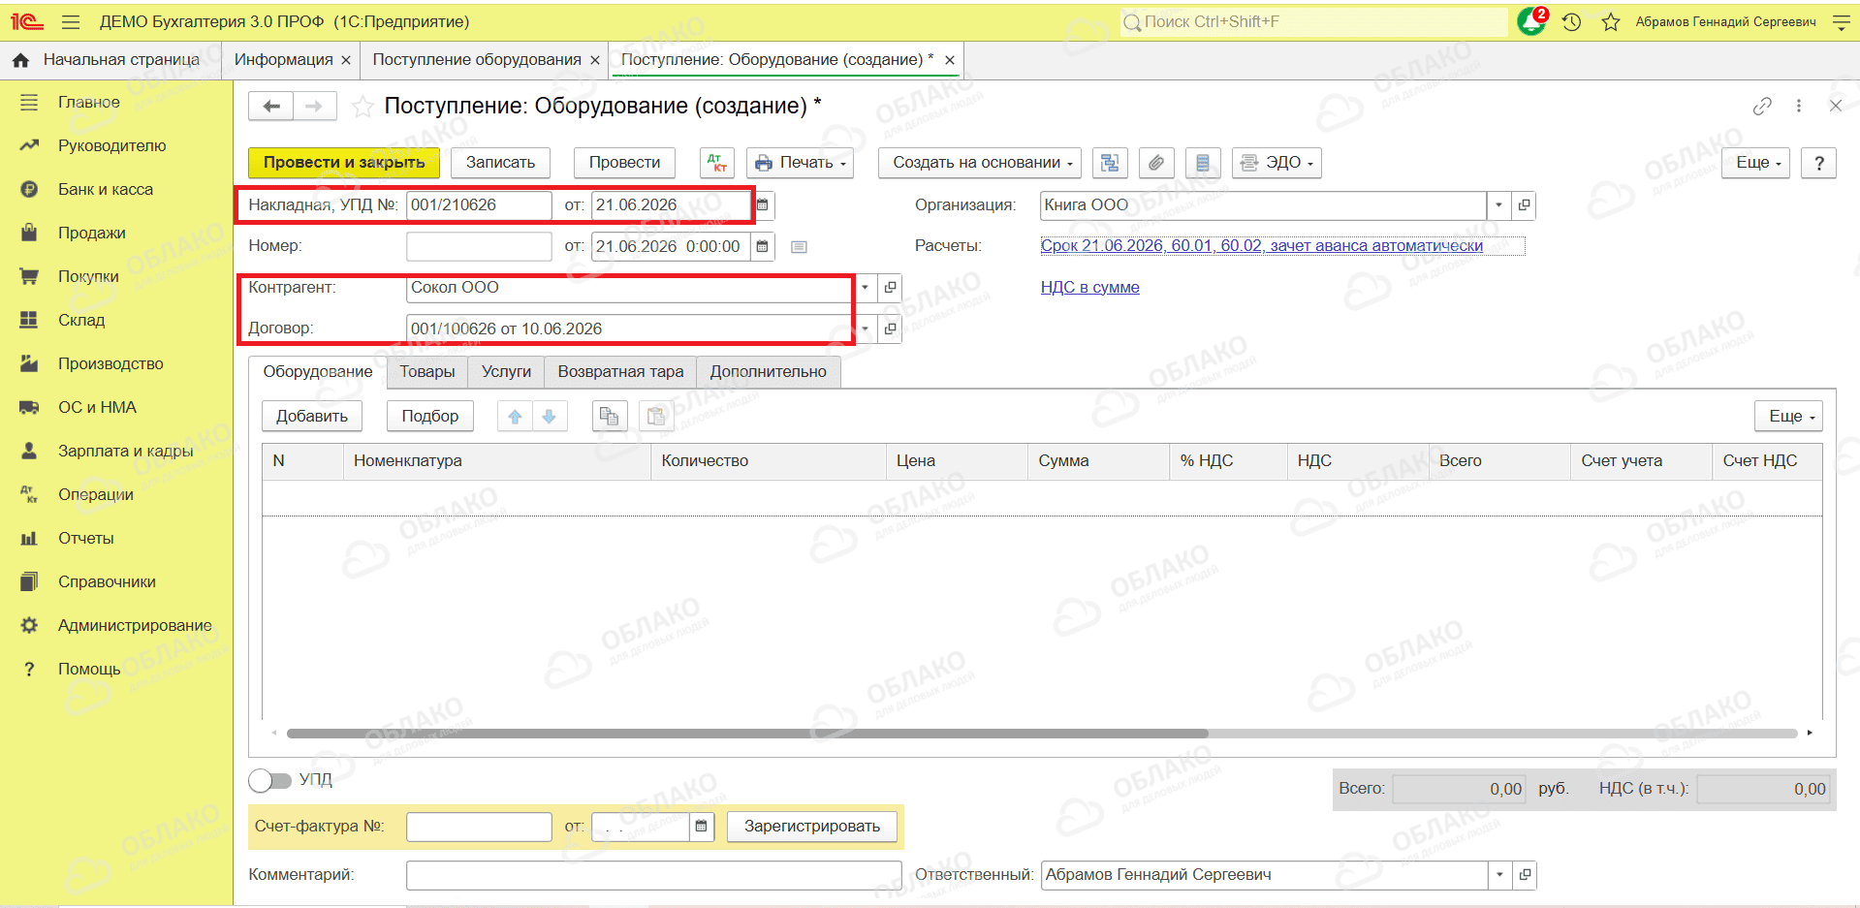Expand the Организация dropdown
The image size is (1860, 908).
(1499, 205)
